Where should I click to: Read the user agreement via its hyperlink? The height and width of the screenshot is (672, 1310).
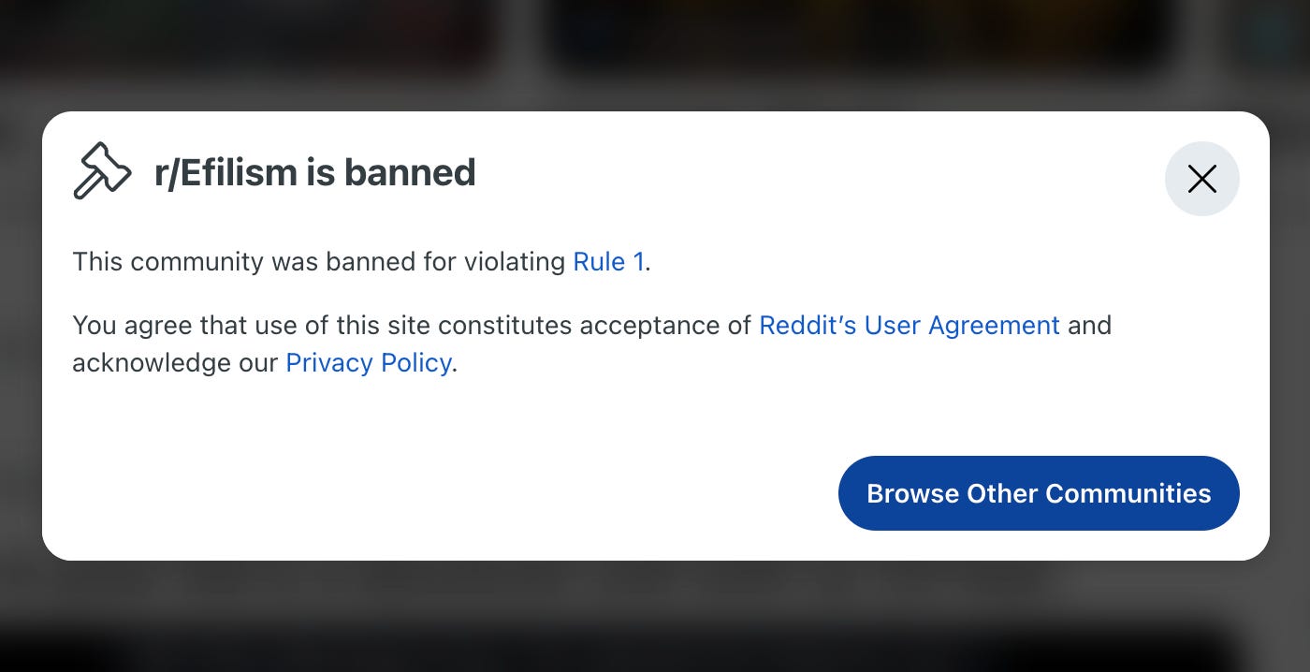pyautogui.click(x=909, y=326)
